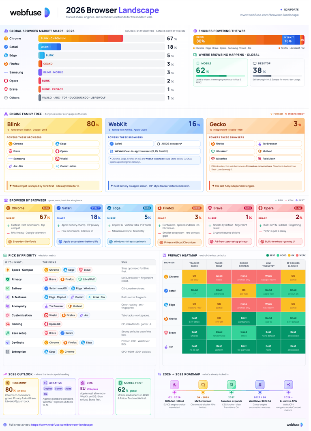Viewport: 311px width, 431px height.
Task: Click the Others icon in the market share list
Action: click(6, 97)
